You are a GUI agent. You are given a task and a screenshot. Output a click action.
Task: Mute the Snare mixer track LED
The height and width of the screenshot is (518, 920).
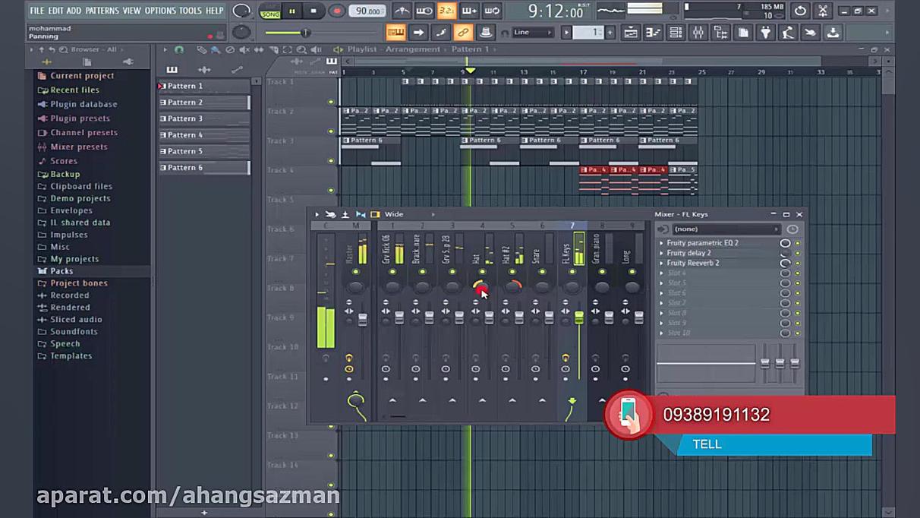(x=542, y=272)
